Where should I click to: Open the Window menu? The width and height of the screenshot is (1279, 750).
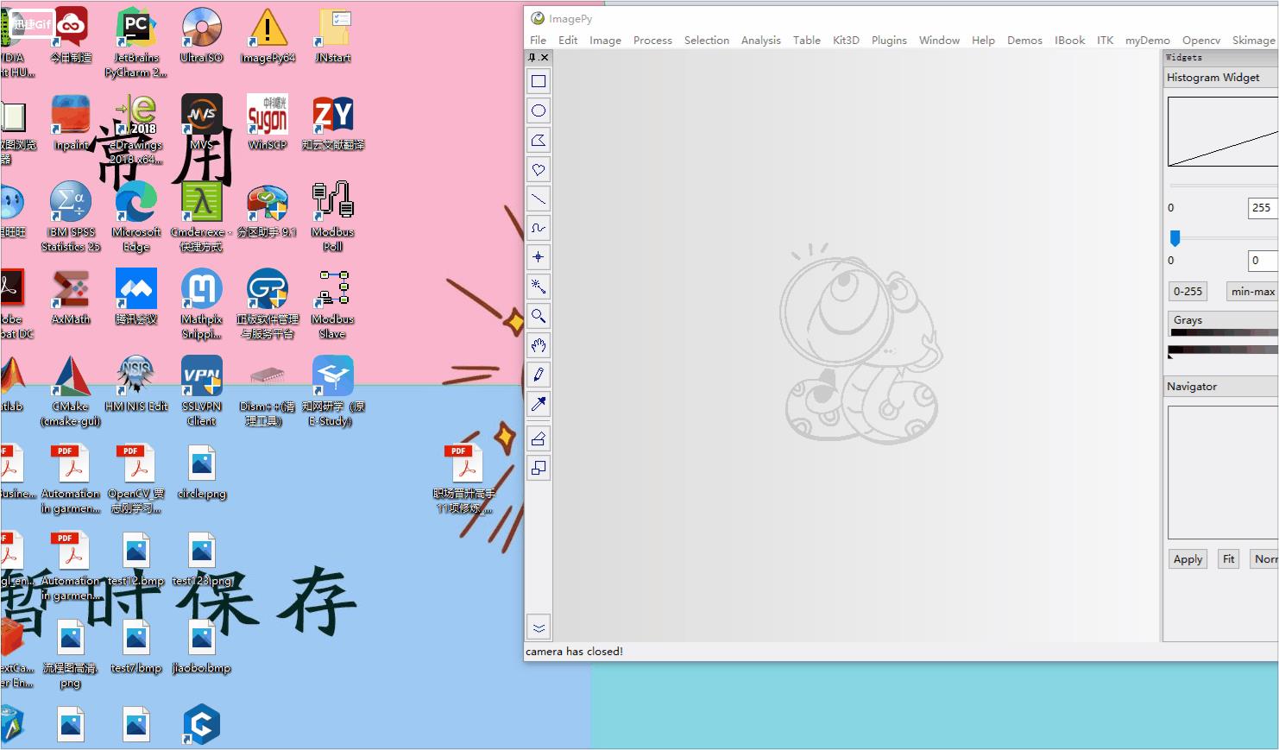point(939,40)
